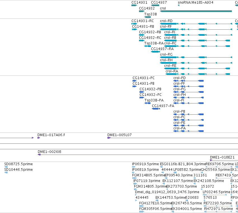Select the crol-PI protein label

(x=179, y=100)
